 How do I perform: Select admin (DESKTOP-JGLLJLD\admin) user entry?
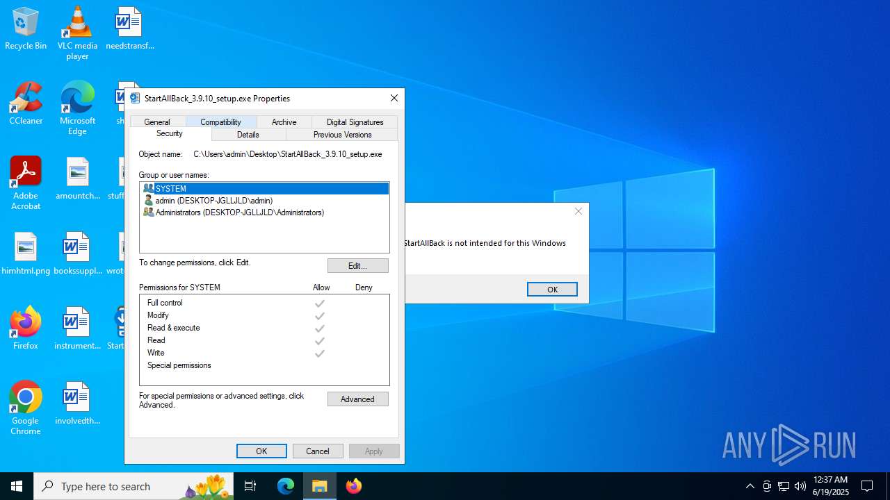click(x=264, y=201)
